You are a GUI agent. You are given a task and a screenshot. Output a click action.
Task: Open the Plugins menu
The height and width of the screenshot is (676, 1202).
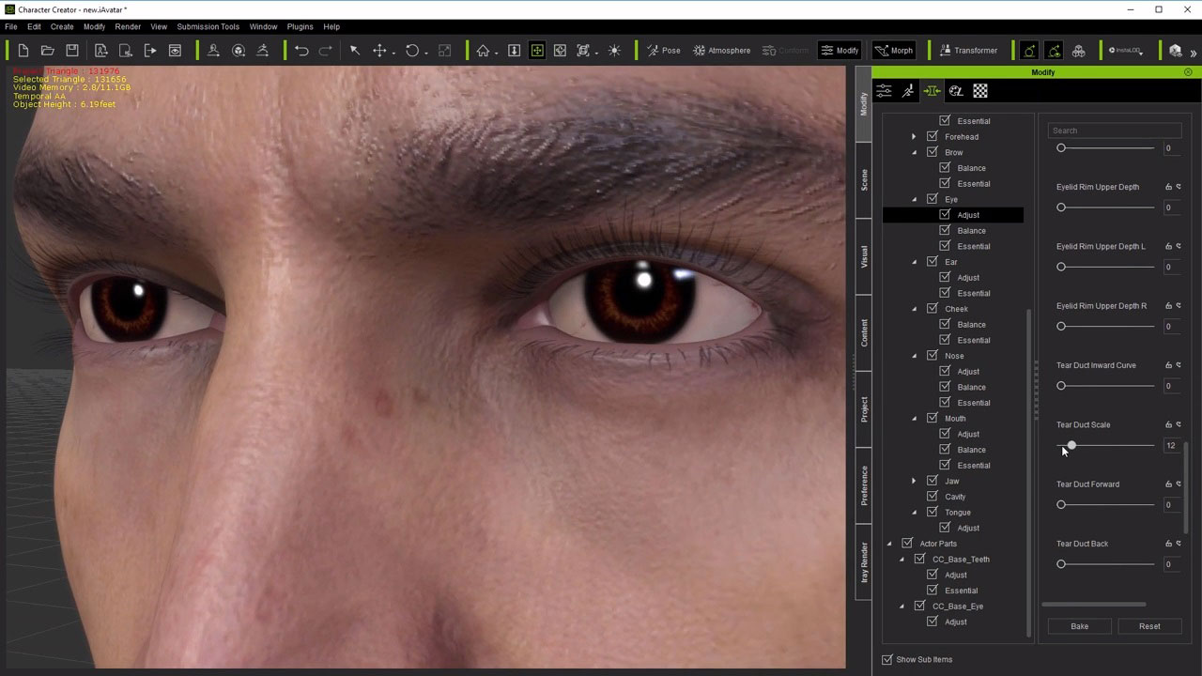[300, 26]
